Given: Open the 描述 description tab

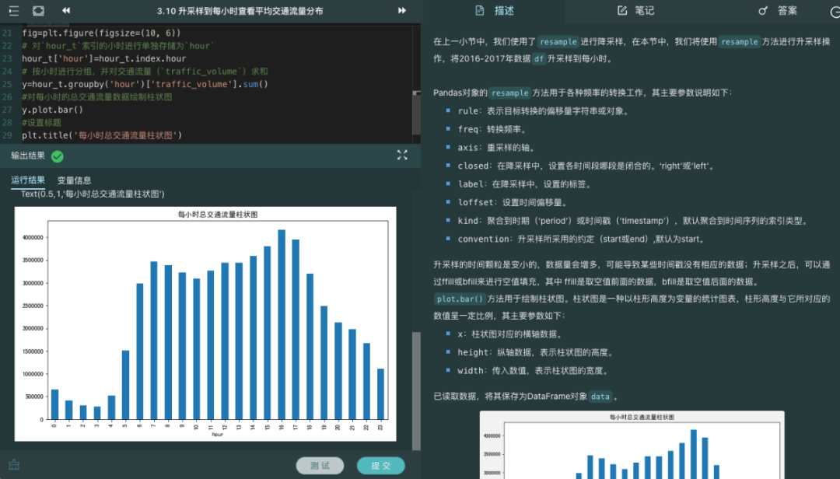Looking at the screenshot, I should [495, 11].
